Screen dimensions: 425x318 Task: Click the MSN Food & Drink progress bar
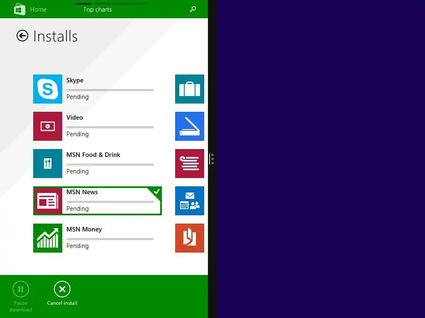click(110, 164)
